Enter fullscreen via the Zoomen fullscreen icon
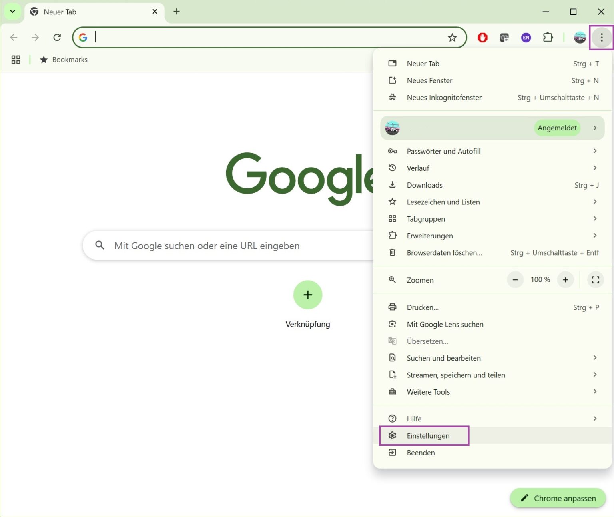The image size is (614, 517). click(x=595, y=280)
